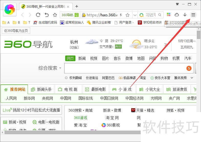Select the 图片 search tab
Screen dimensions: 201x142
tap(106, 58)
